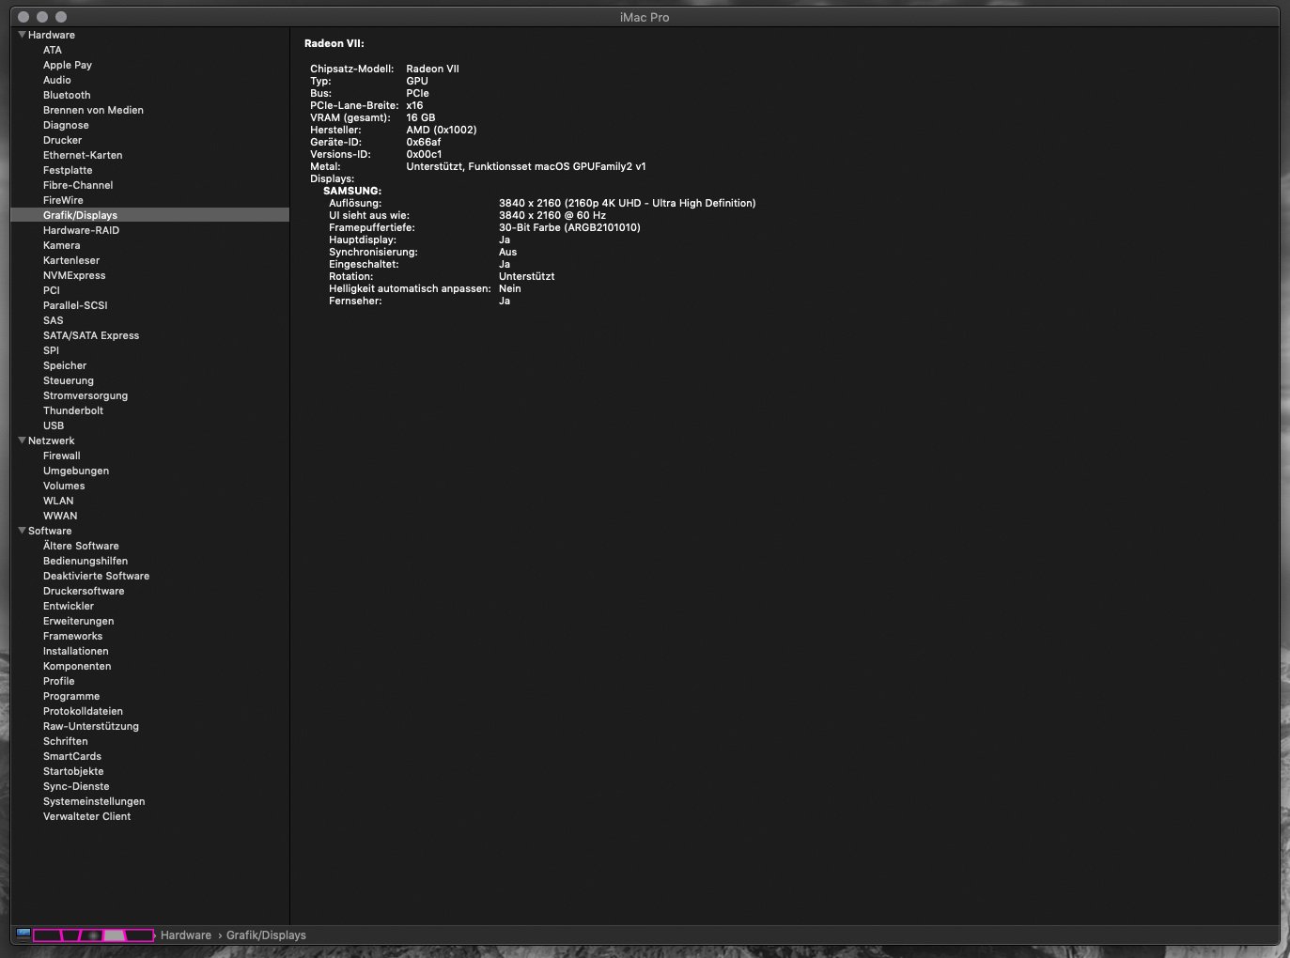Viewport: 1290px width, 958px height.
Task: Click the 'AMD (0x1002)' manufacturer value
Action: [x=442, y=130]
